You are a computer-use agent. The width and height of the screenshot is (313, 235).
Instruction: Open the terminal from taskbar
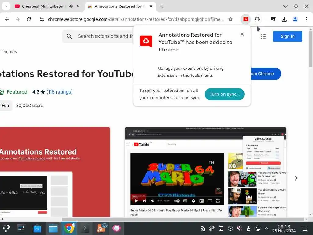[85, 228]
